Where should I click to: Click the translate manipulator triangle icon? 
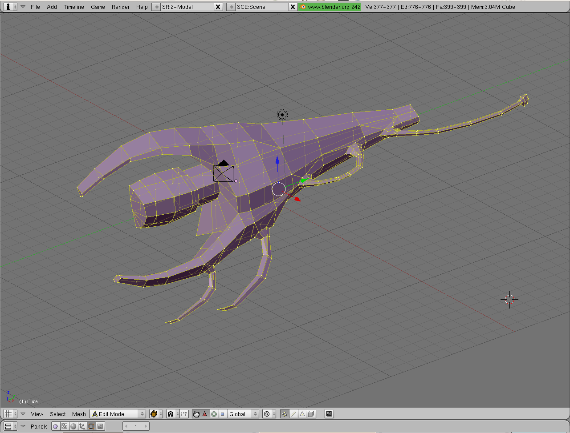[205, 414]
